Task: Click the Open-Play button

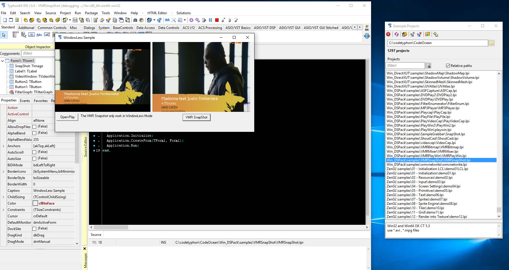Action: coord(67,117)
